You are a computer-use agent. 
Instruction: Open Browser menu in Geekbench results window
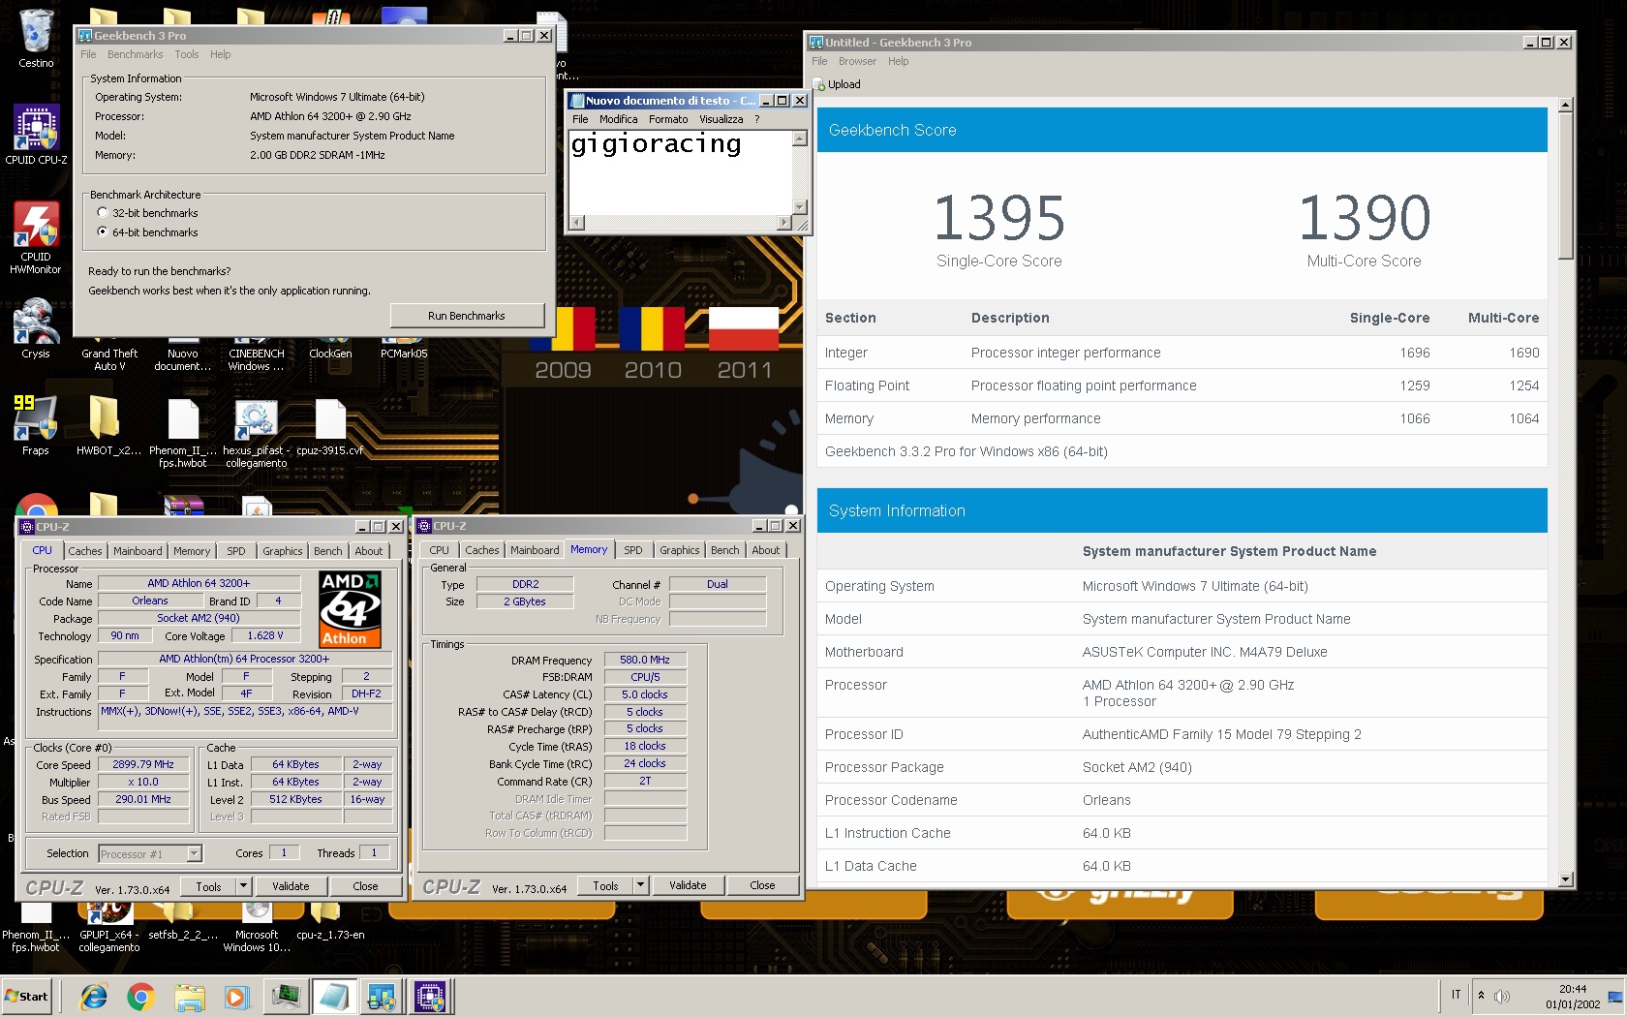pos(857,62)
